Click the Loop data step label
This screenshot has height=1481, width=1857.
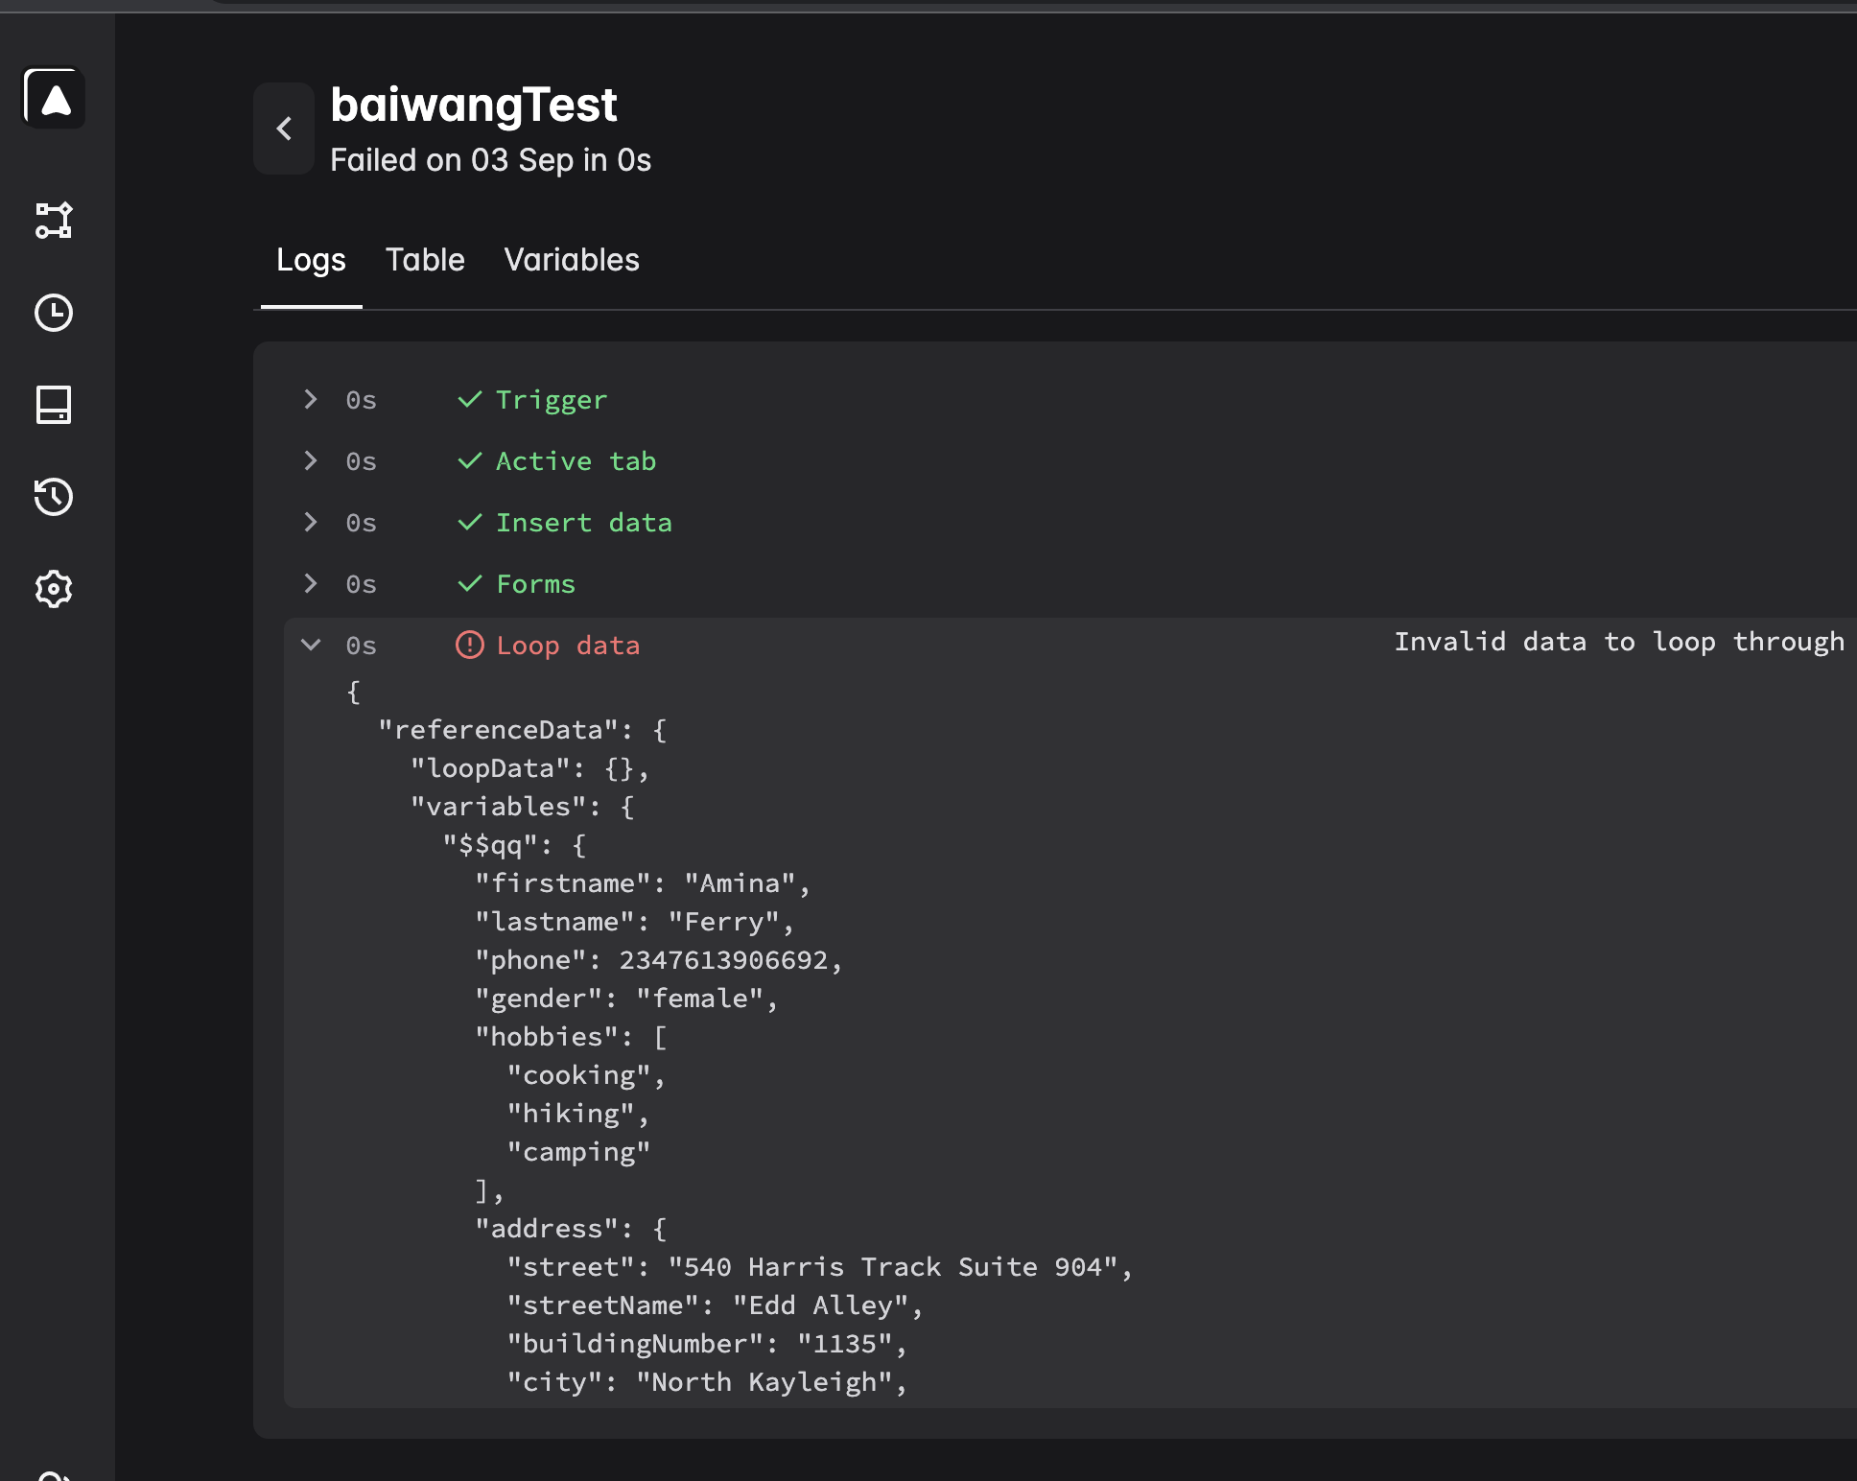tap(568, 645)
